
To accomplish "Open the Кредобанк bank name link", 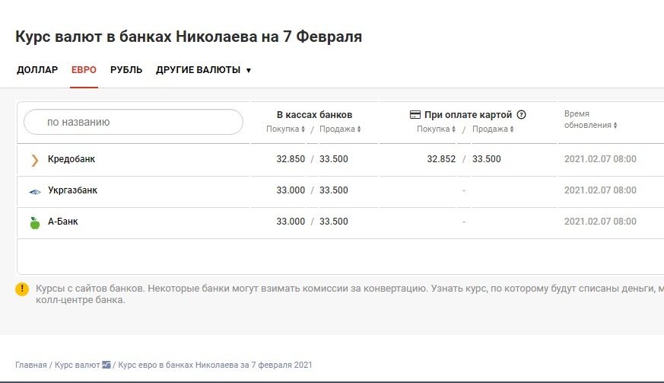I will [71, 159].
